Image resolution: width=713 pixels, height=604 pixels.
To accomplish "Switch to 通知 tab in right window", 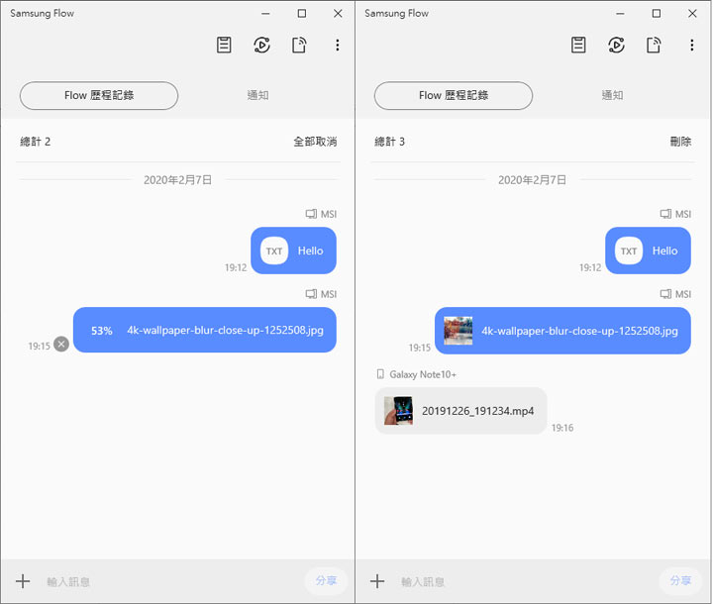I will (613, 96).
